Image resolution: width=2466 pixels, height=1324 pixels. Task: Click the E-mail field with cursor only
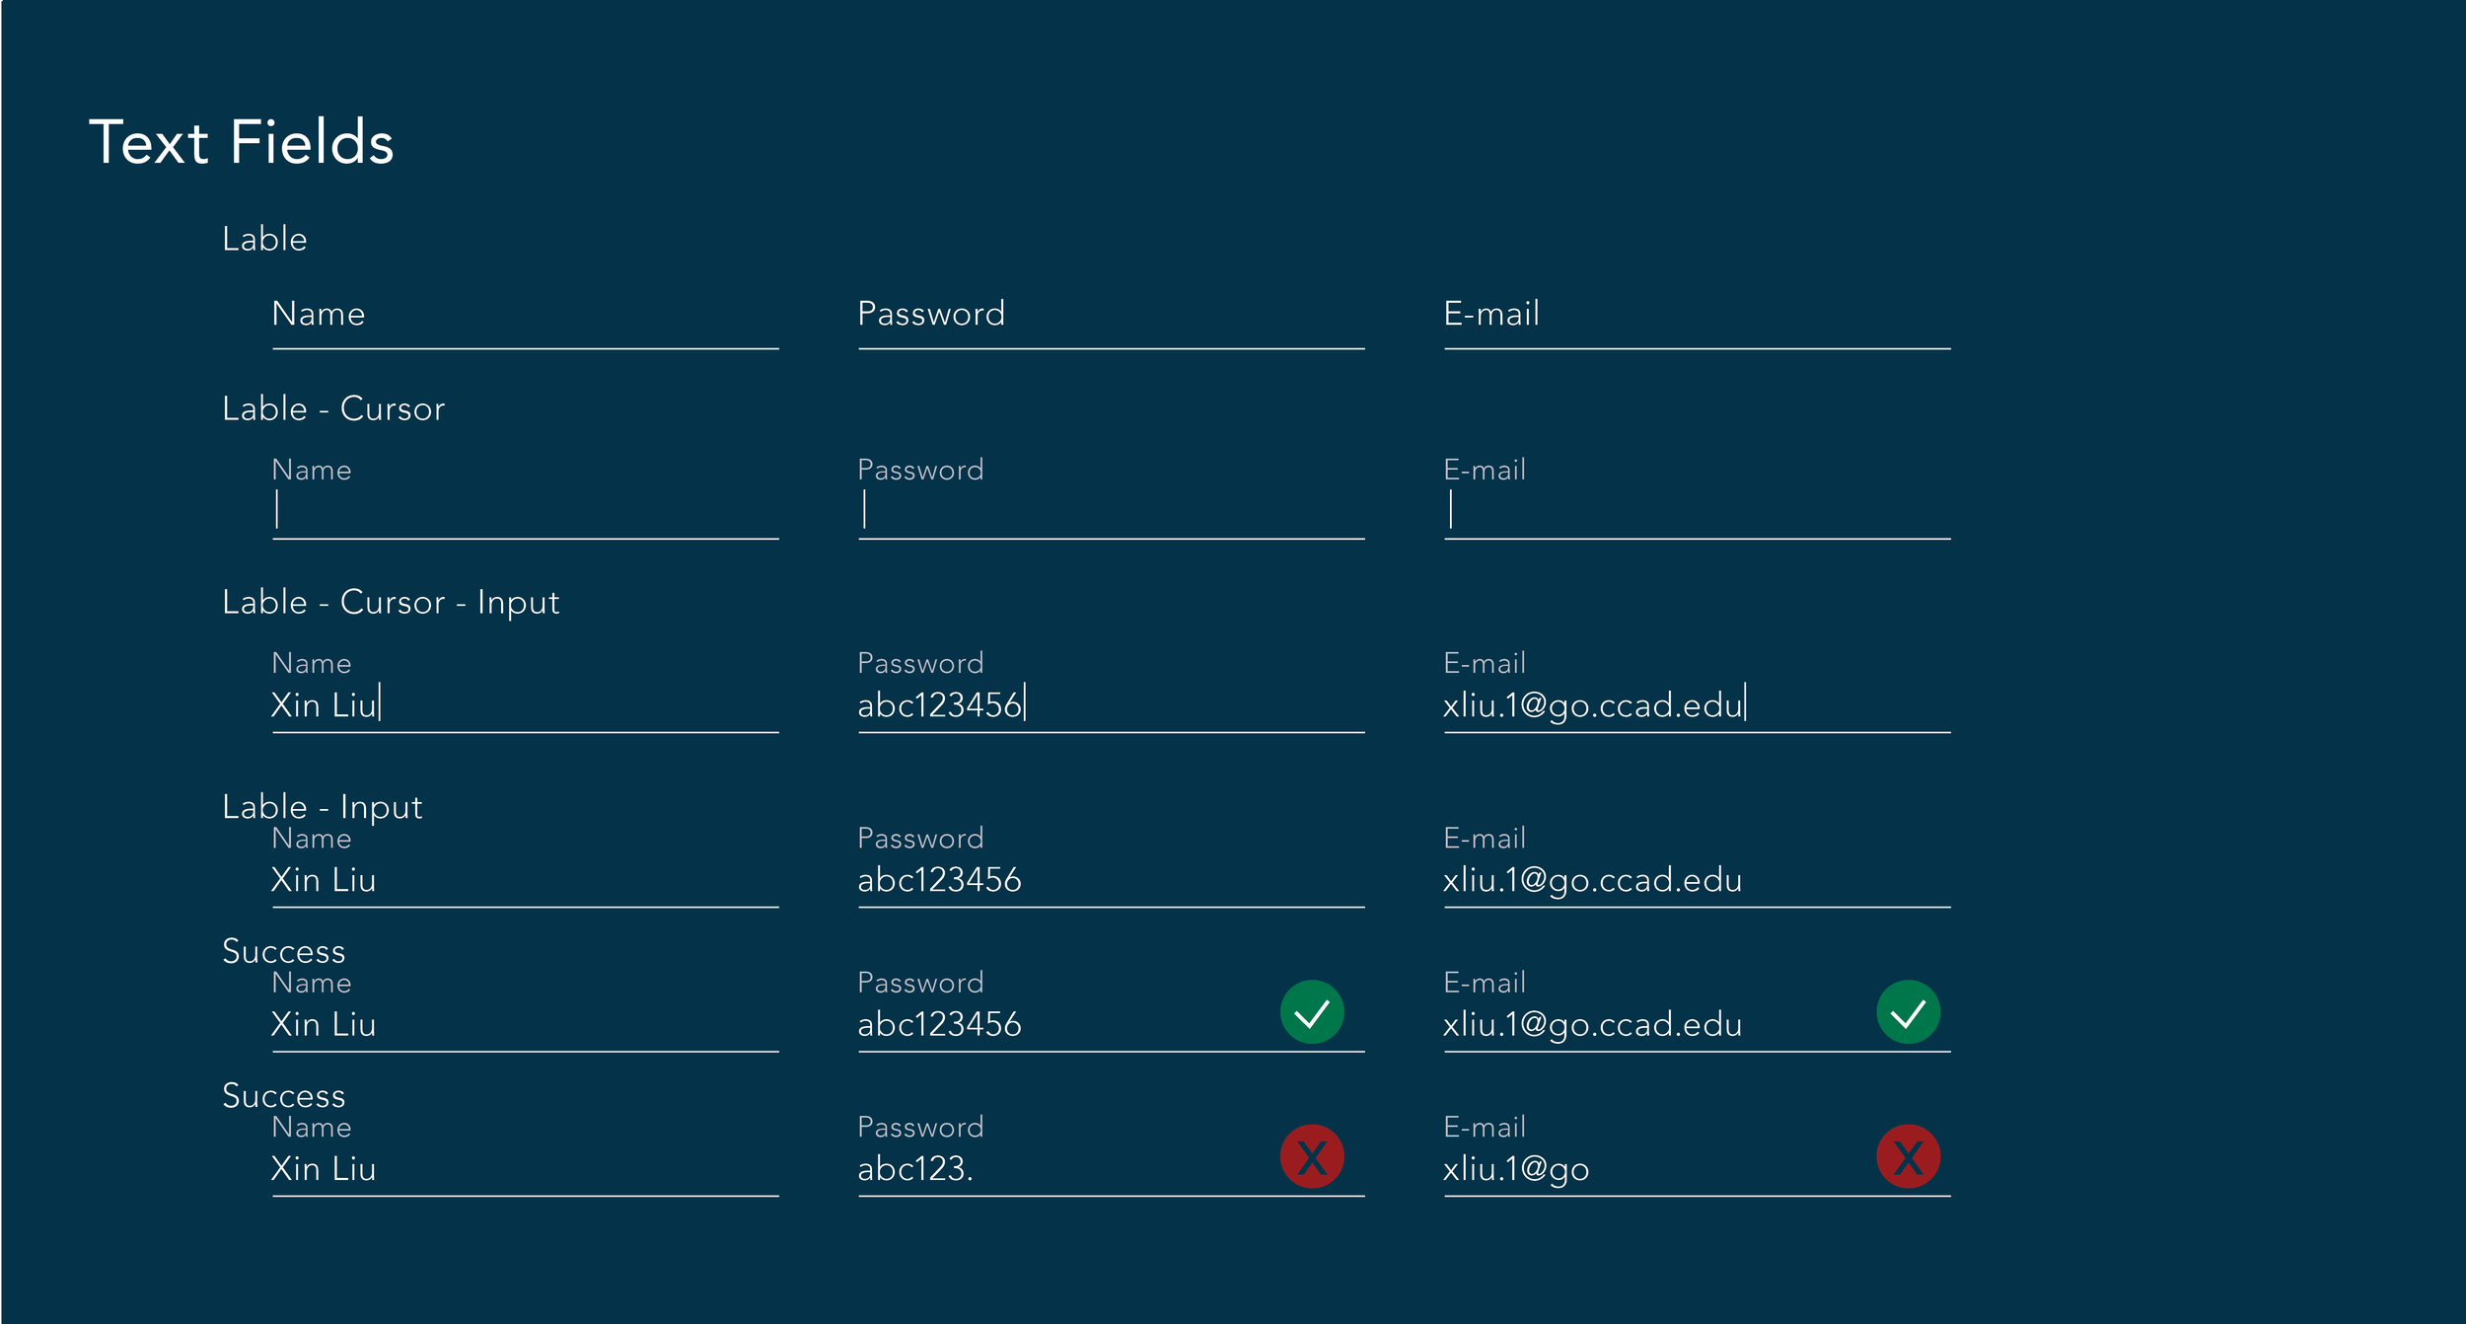[1697, 496]
